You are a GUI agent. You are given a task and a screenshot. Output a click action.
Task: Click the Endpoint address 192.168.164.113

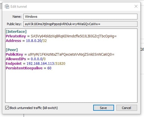[x=40, y=64]
